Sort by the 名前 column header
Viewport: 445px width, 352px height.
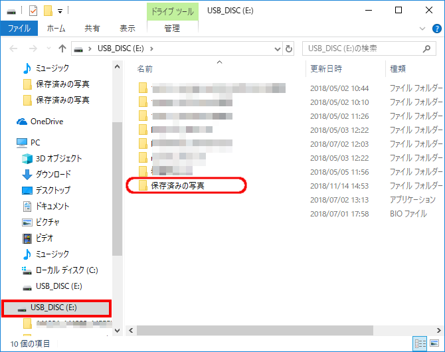pyautogui.click(x=145, y=69)
